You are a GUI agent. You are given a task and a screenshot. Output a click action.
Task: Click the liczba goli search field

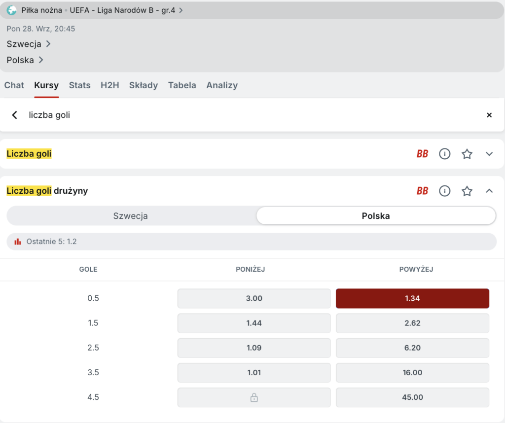point(251,115)
